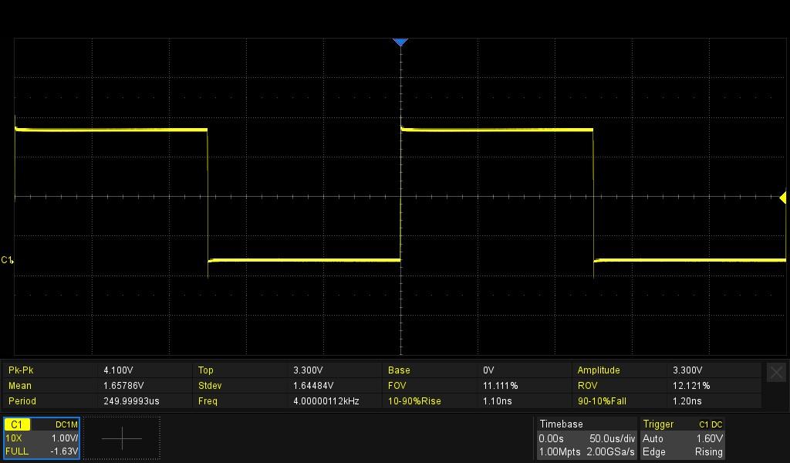
Task: Click the Edge trigger type label
Action: (x=654, y=452)
